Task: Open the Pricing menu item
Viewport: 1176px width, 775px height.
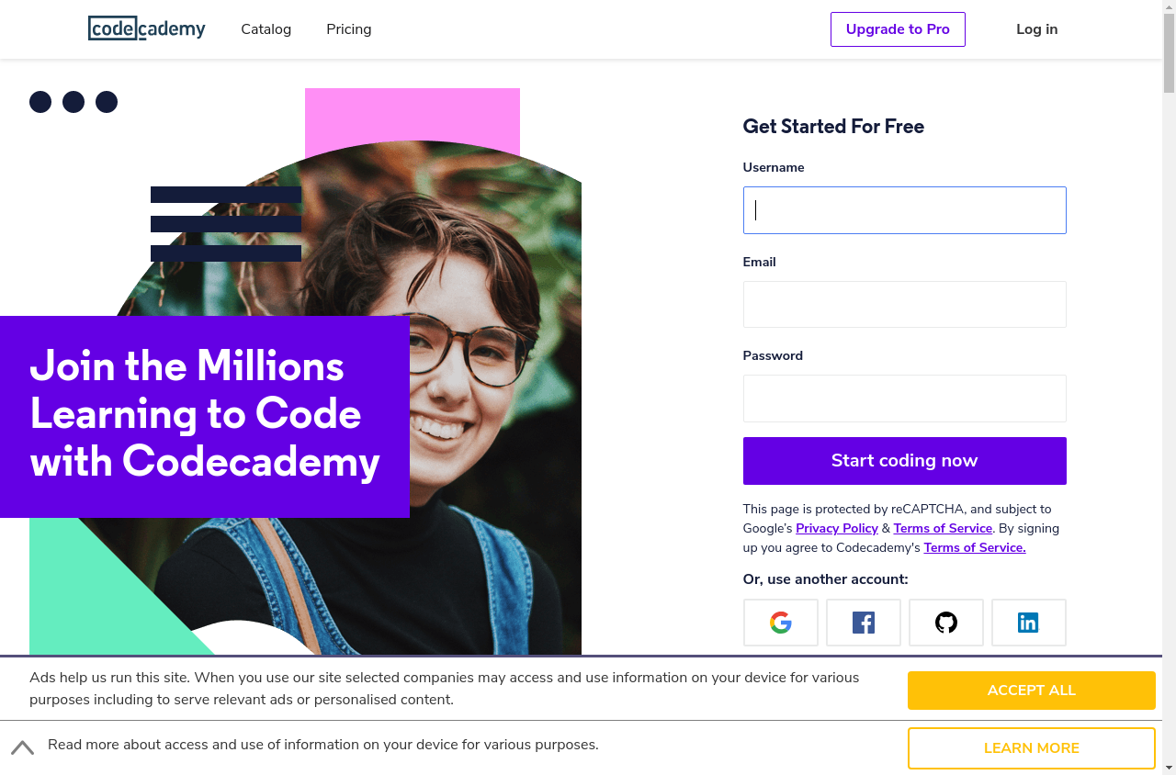Action: coord(349,29)
